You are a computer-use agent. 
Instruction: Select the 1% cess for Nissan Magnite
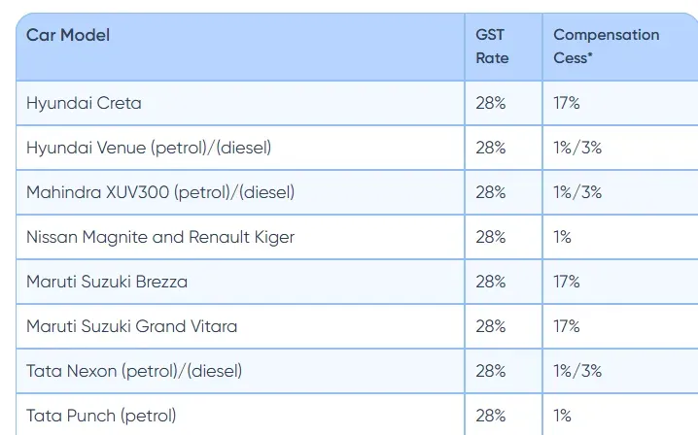pyautogui.click(x=562, y=237)
